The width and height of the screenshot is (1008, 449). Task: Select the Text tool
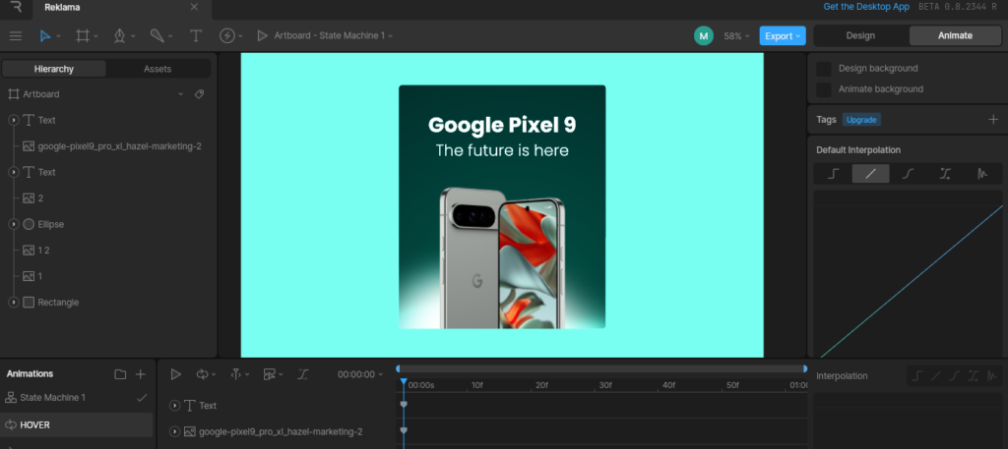click(x=196, y=36)
